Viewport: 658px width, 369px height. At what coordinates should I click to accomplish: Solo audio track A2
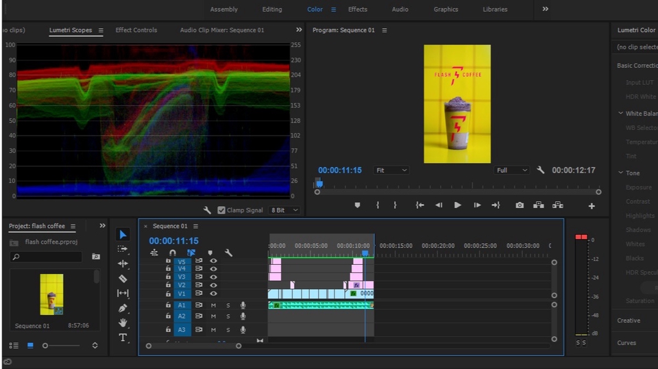228,316
